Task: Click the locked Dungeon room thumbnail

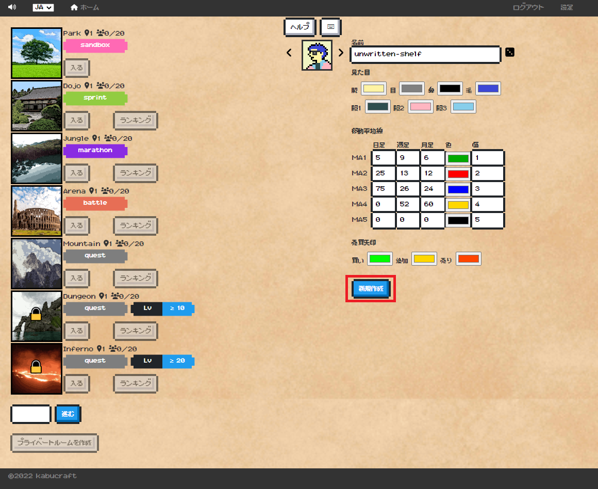Action: pos(37,316)
